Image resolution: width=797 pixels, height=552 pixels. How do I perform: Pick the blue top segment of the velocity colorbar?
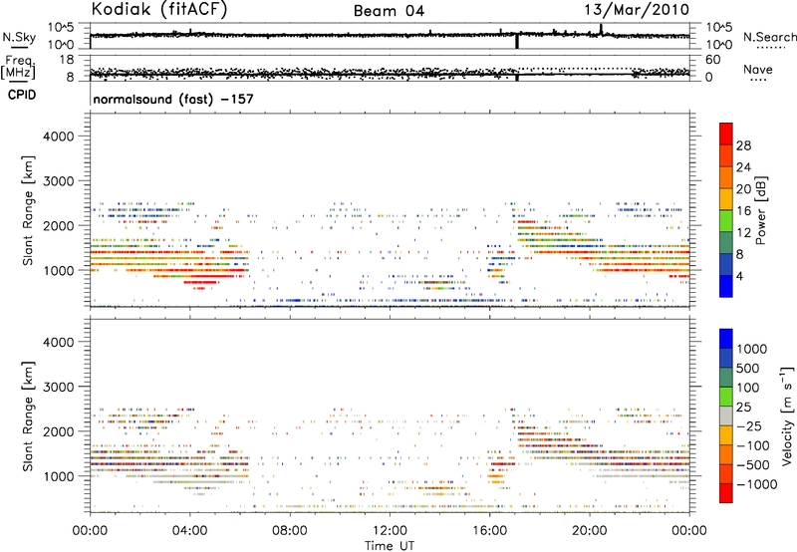(x=726, y=339)
